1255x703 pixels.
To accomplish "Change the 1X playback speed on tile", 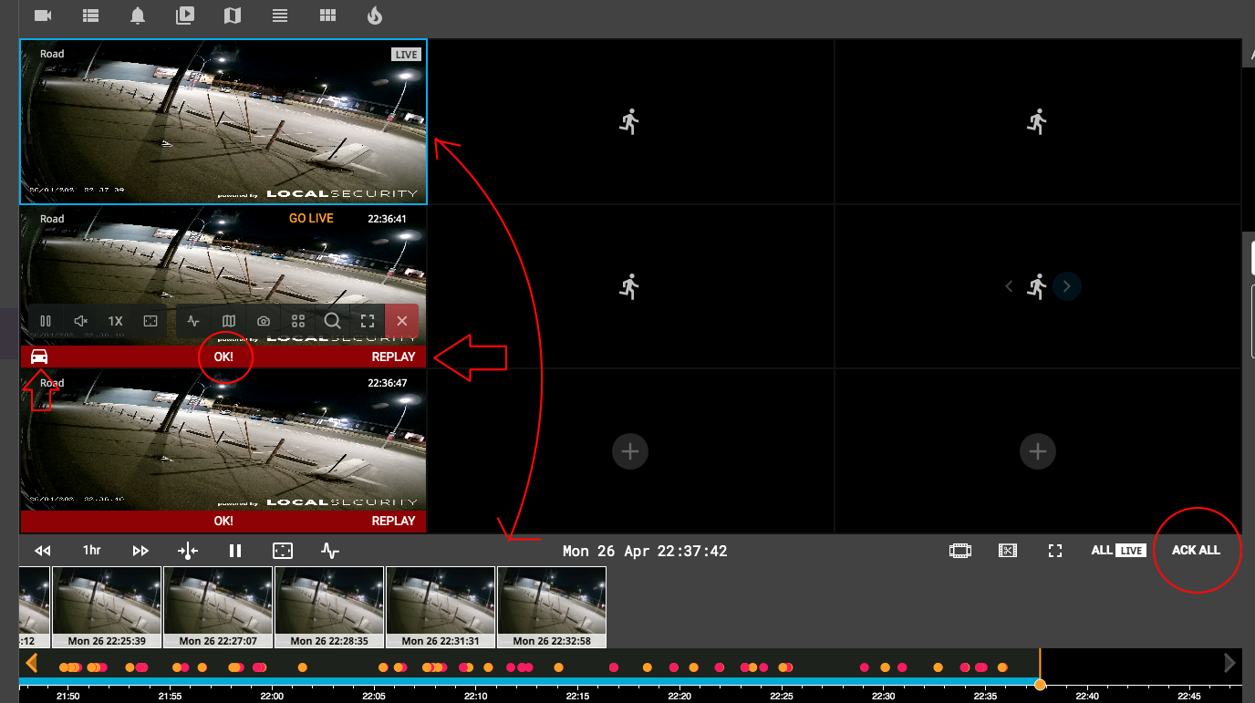I will point(115,321).
